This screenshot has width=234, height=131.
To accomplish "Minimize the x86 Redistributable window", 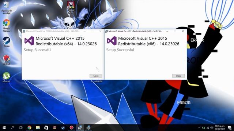I will tap(167, 31).
